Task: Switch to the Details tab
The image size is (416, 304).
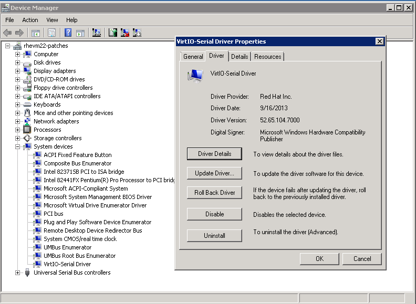Action: [240, 57]
